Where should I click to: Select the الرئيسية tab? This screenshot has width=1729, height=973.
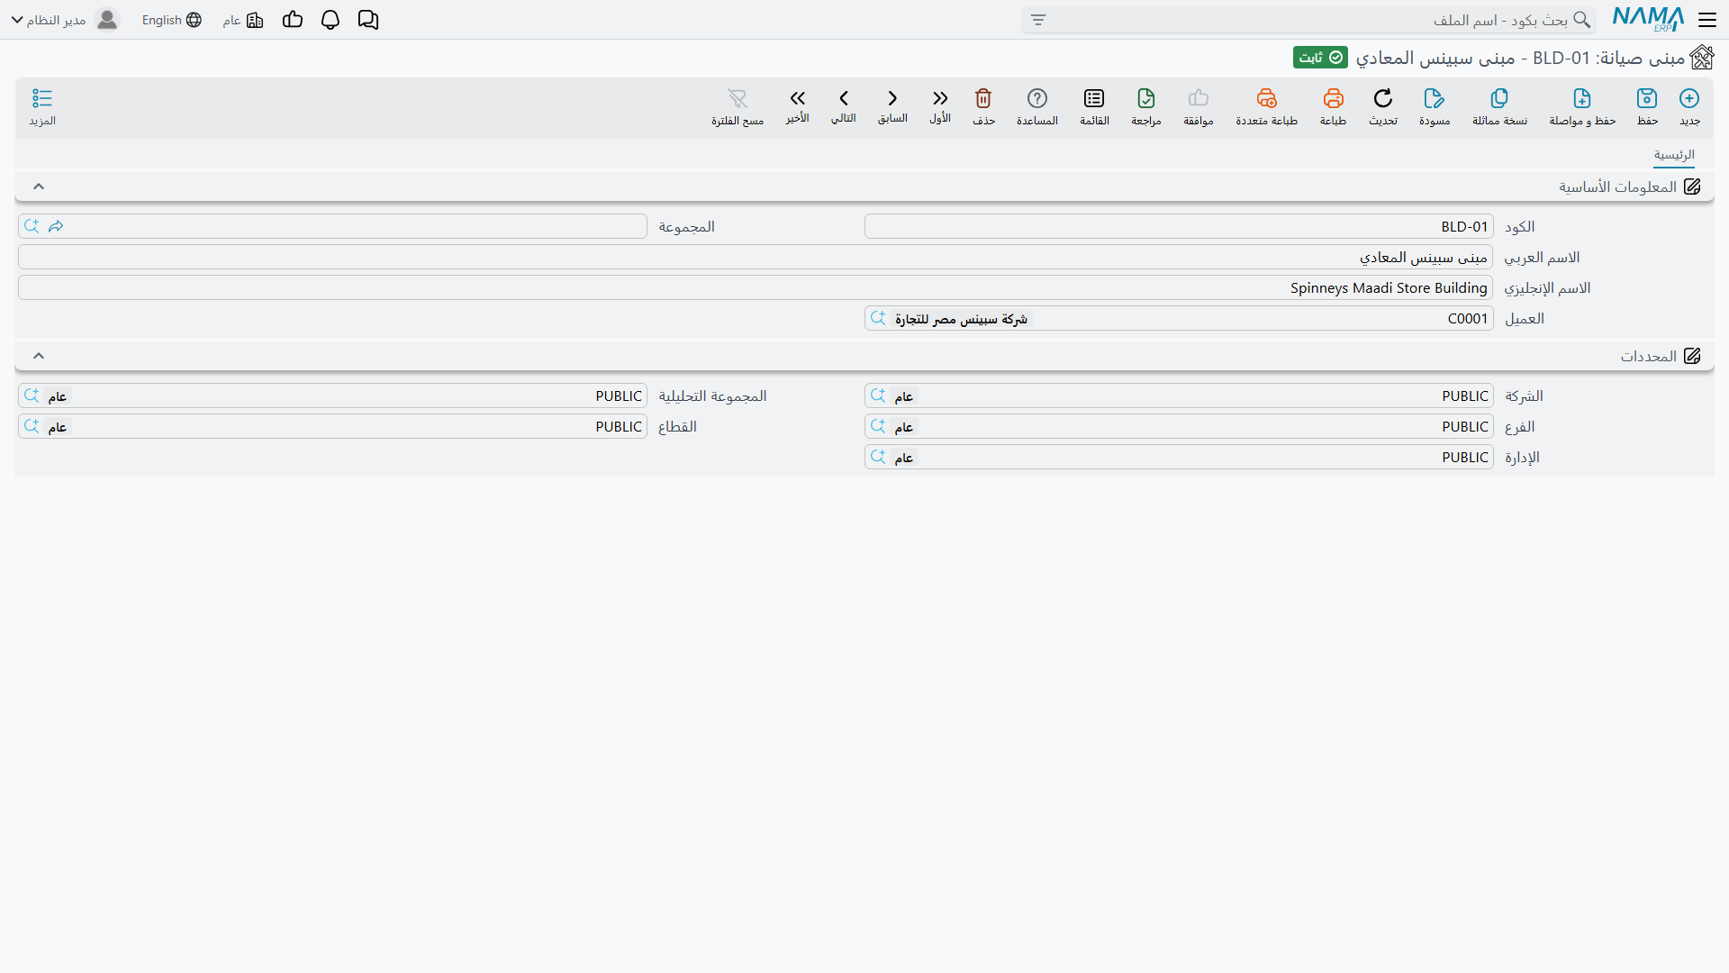(x=1674, y=155)
